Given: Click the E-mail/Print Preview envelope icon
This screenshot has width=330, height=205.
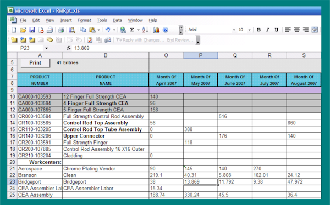Looking at the screenshot, I should click(x=50, y=30).
